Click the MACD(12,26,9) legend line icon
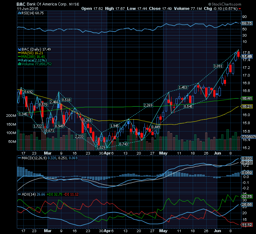The image size is (256, 234). (x=19, y=158)
